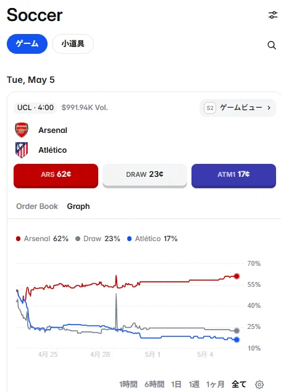
Task: Click the Arsenal club crest
Action: [22, 130]
